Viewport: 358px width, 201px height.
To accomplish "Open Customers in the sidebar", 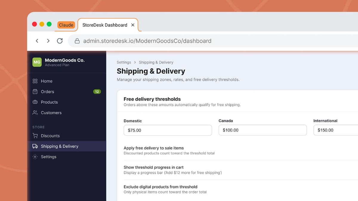I will 67,113.
